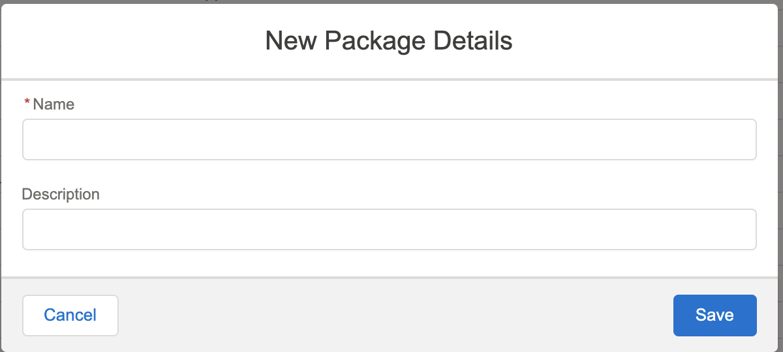Save the new package details
Image resolution: width=783 pixels, height=352 pixels.
pyautogui.click(x=714, y=315)
